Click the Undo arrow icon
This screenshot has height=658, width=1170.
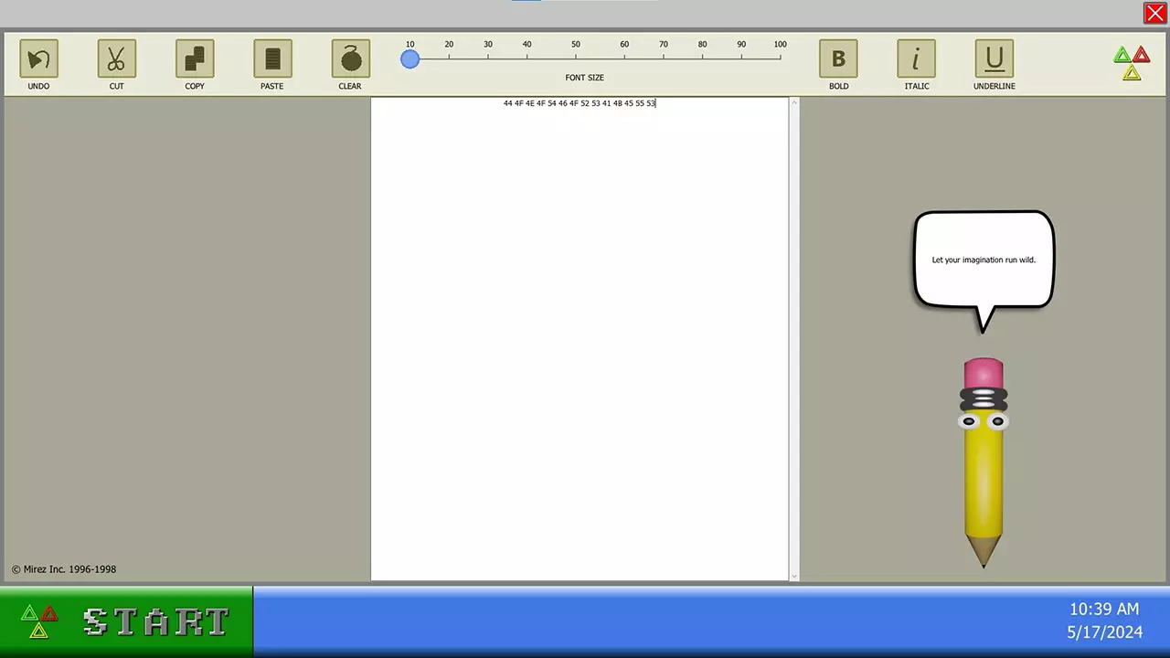pyautogui.click(x=38, y=59)
